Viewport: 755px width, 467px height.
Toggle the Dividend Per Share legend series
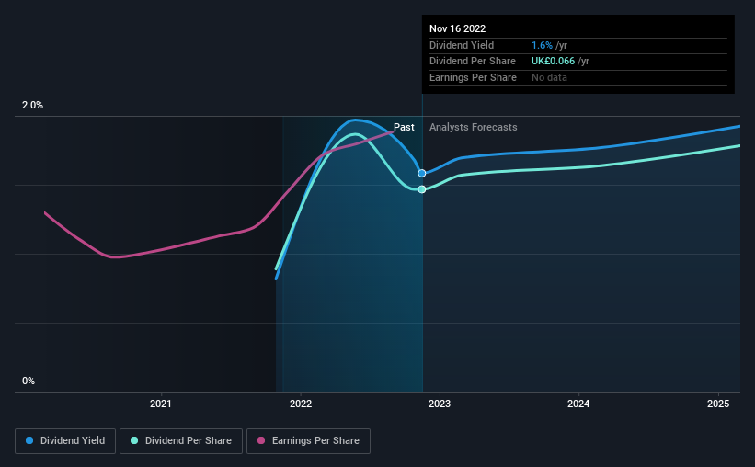tap(181, 441)
